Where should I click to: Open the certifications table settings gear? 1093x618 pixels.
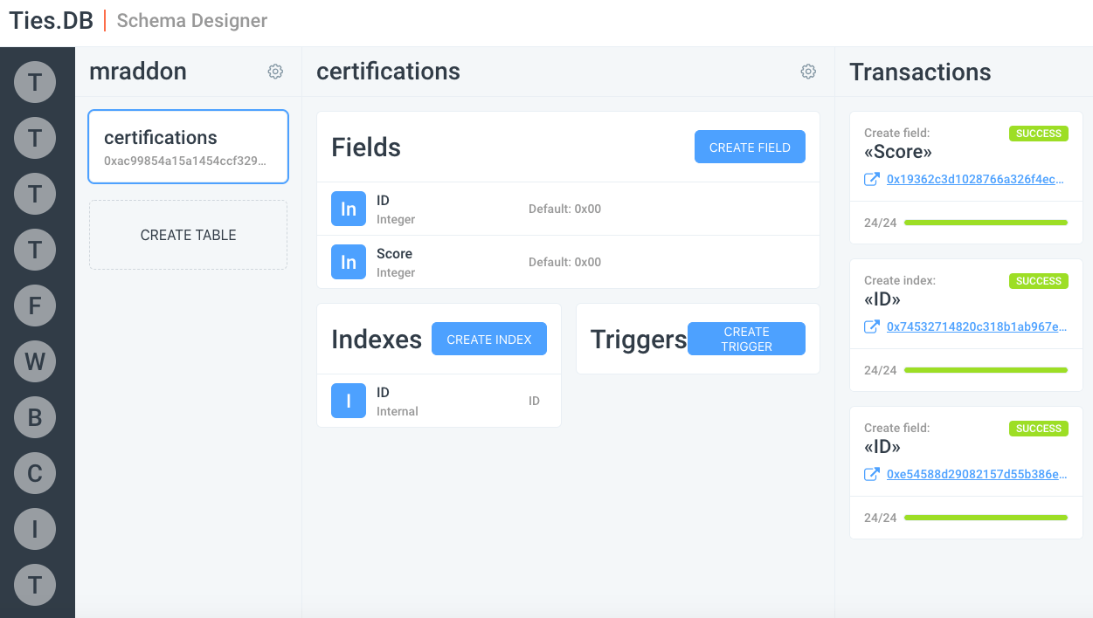[x=808, y=72]
